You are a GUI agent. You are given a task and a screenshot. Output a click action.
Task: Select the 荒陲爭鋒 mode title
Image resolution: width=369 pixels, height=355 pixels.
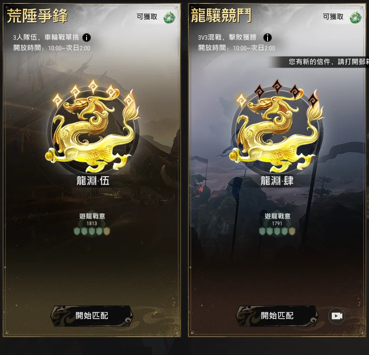point(37,16)
